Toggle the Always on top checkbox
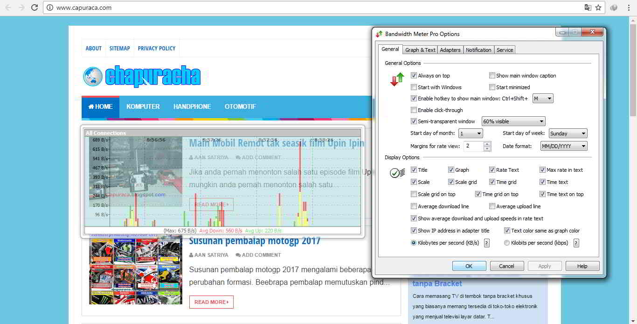This screenshot has height=324, width=637. coord(414,76)
